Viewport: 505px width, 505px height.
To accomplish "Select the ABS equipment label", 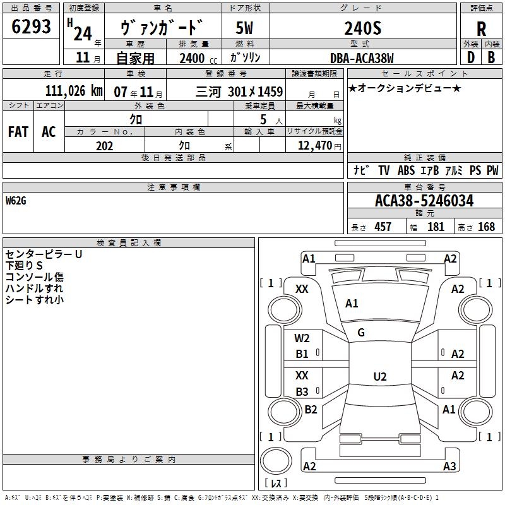I will (x=406, y=170).
